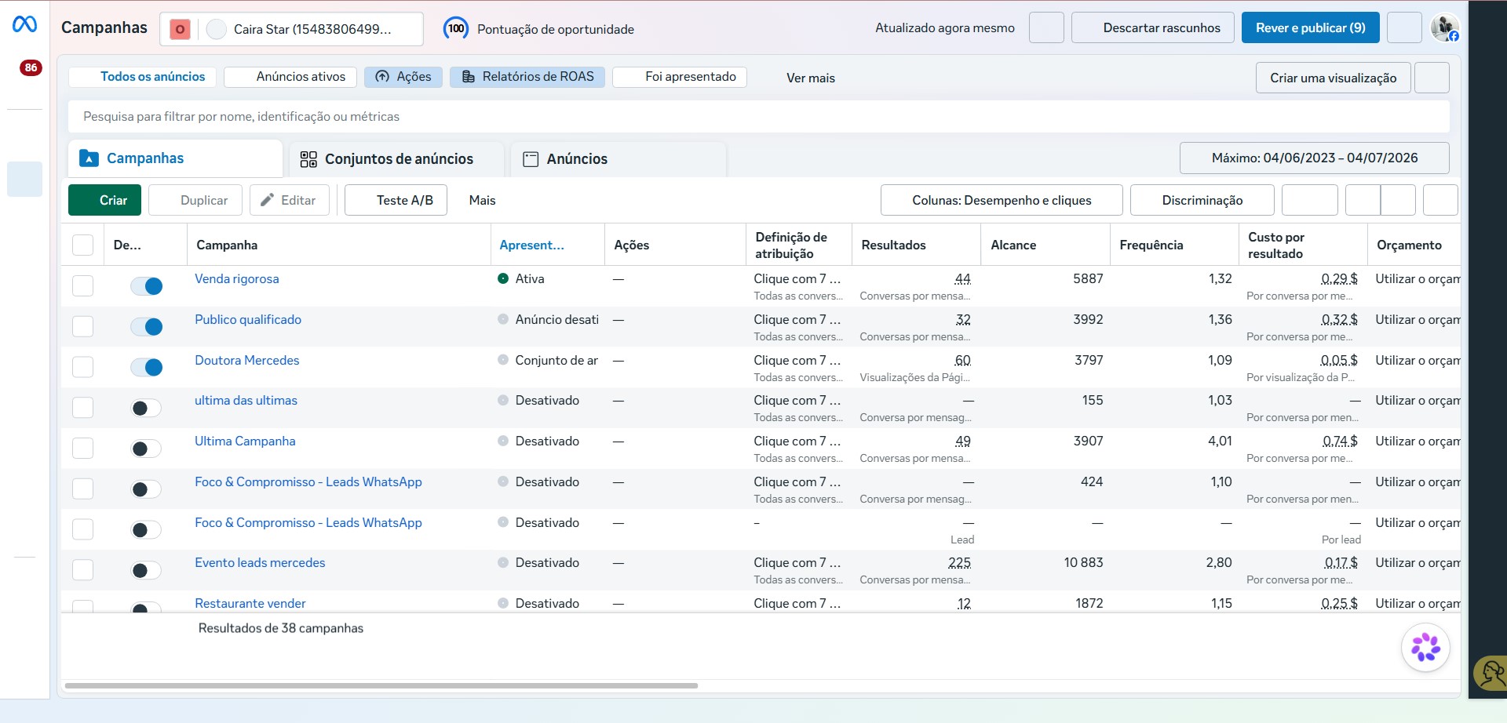Open the 86 notifications badge
Image resolution: width=1507 pixels, height=723 pixels.
tap(31, 67)
